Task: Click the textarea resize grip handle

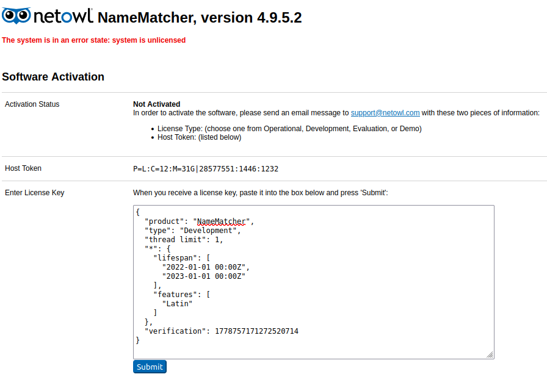Action: click(490, 354)
